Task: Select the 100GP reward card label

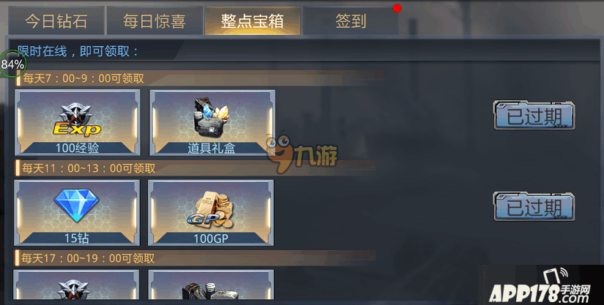Action: pyautogui.click(x=211, y=238)
